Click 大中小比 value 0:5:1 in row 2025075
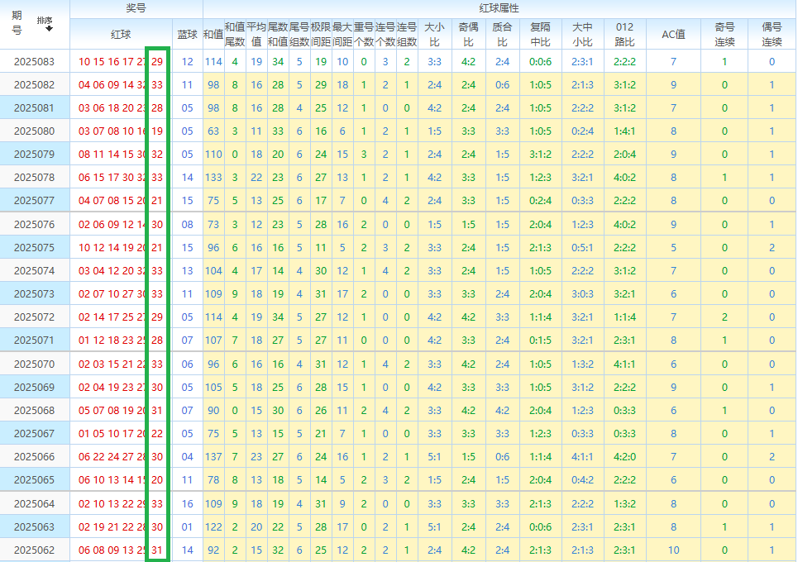This screenshot has height=562, width=798. [x=582, y=248]
